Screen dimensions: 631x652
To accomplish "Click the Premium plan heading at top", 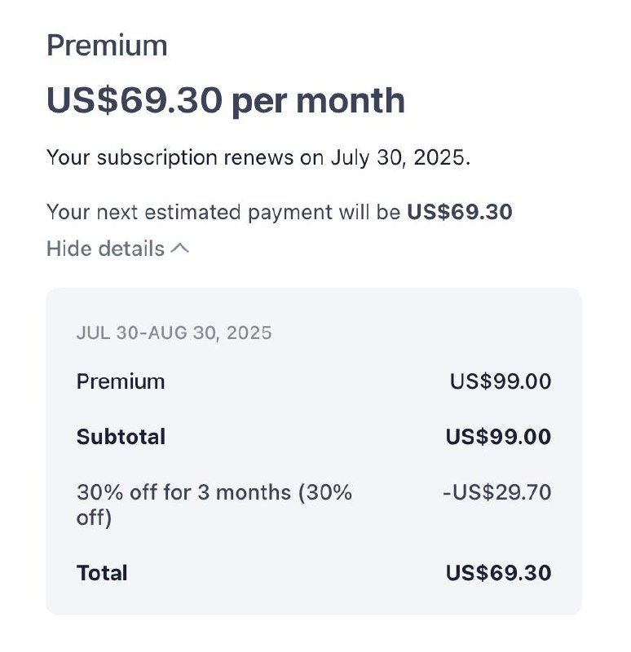I will [x=107, y=45].
